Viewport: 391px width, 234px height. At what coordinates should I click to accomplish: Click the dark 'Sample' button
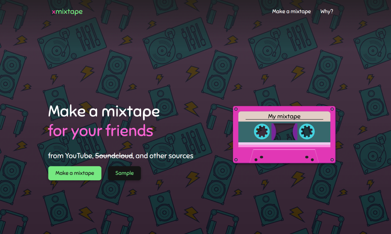124,173
